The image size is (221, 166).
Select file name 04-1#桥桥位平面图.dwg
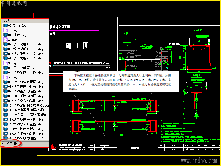point(26,72)
